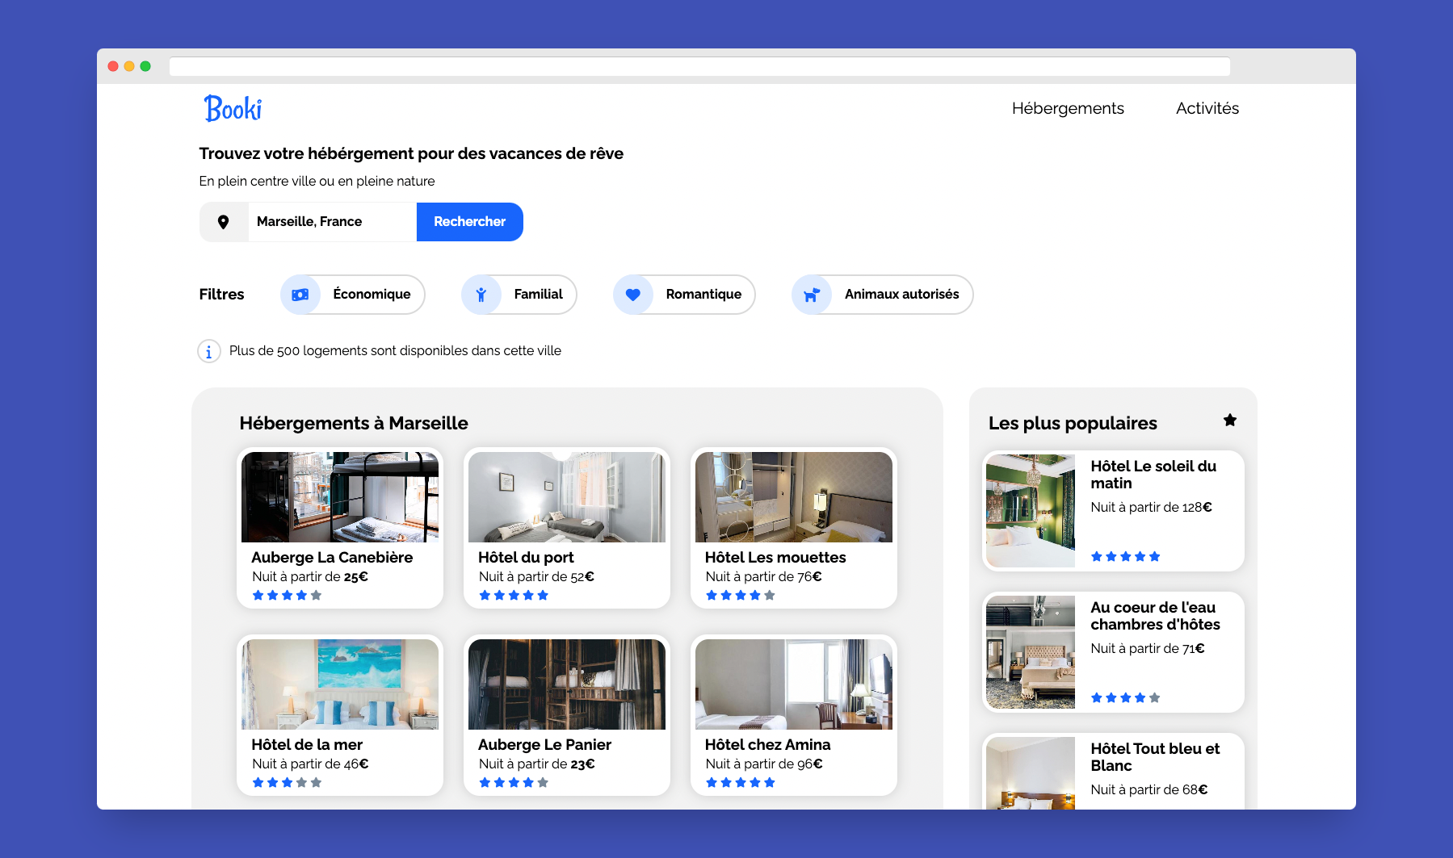
Task: Click the Marseille, France search input
Action: click(331, 221)
